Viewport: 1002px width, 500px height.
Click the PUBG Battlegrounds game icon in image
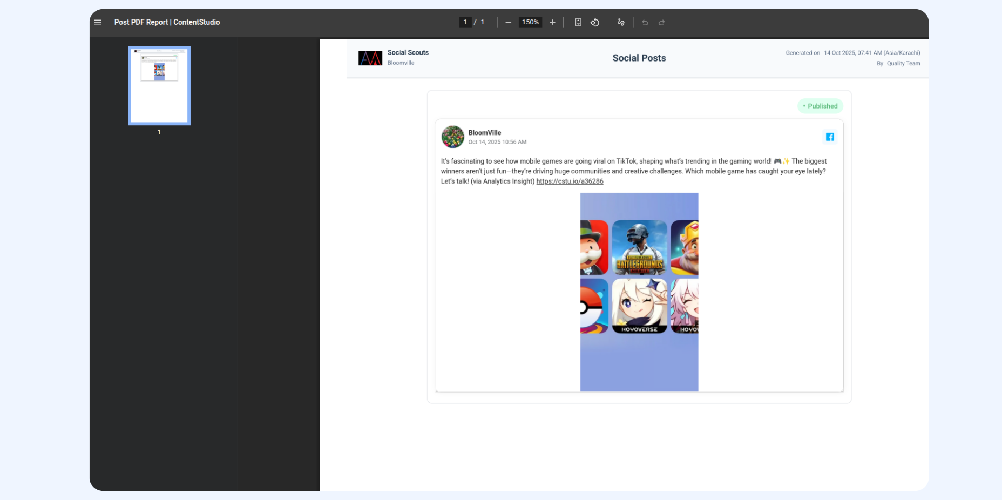(x=639, y=248)
